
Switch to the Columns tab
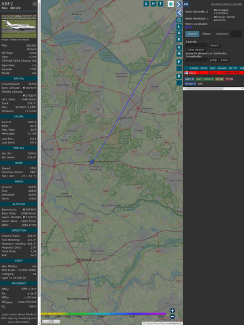click(222, 34)
